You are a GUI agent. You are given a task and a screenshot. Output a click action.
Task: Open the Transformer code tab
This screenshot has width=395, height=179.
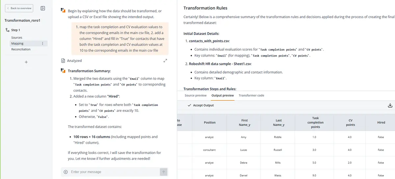point(251,95)
